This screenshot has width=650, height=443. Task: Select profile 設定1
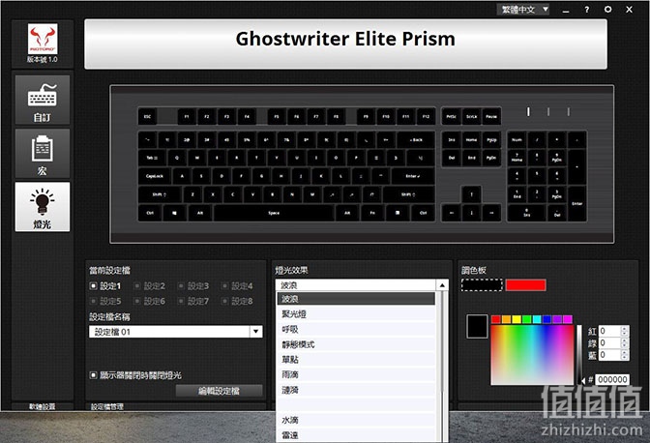click(104, 286)
